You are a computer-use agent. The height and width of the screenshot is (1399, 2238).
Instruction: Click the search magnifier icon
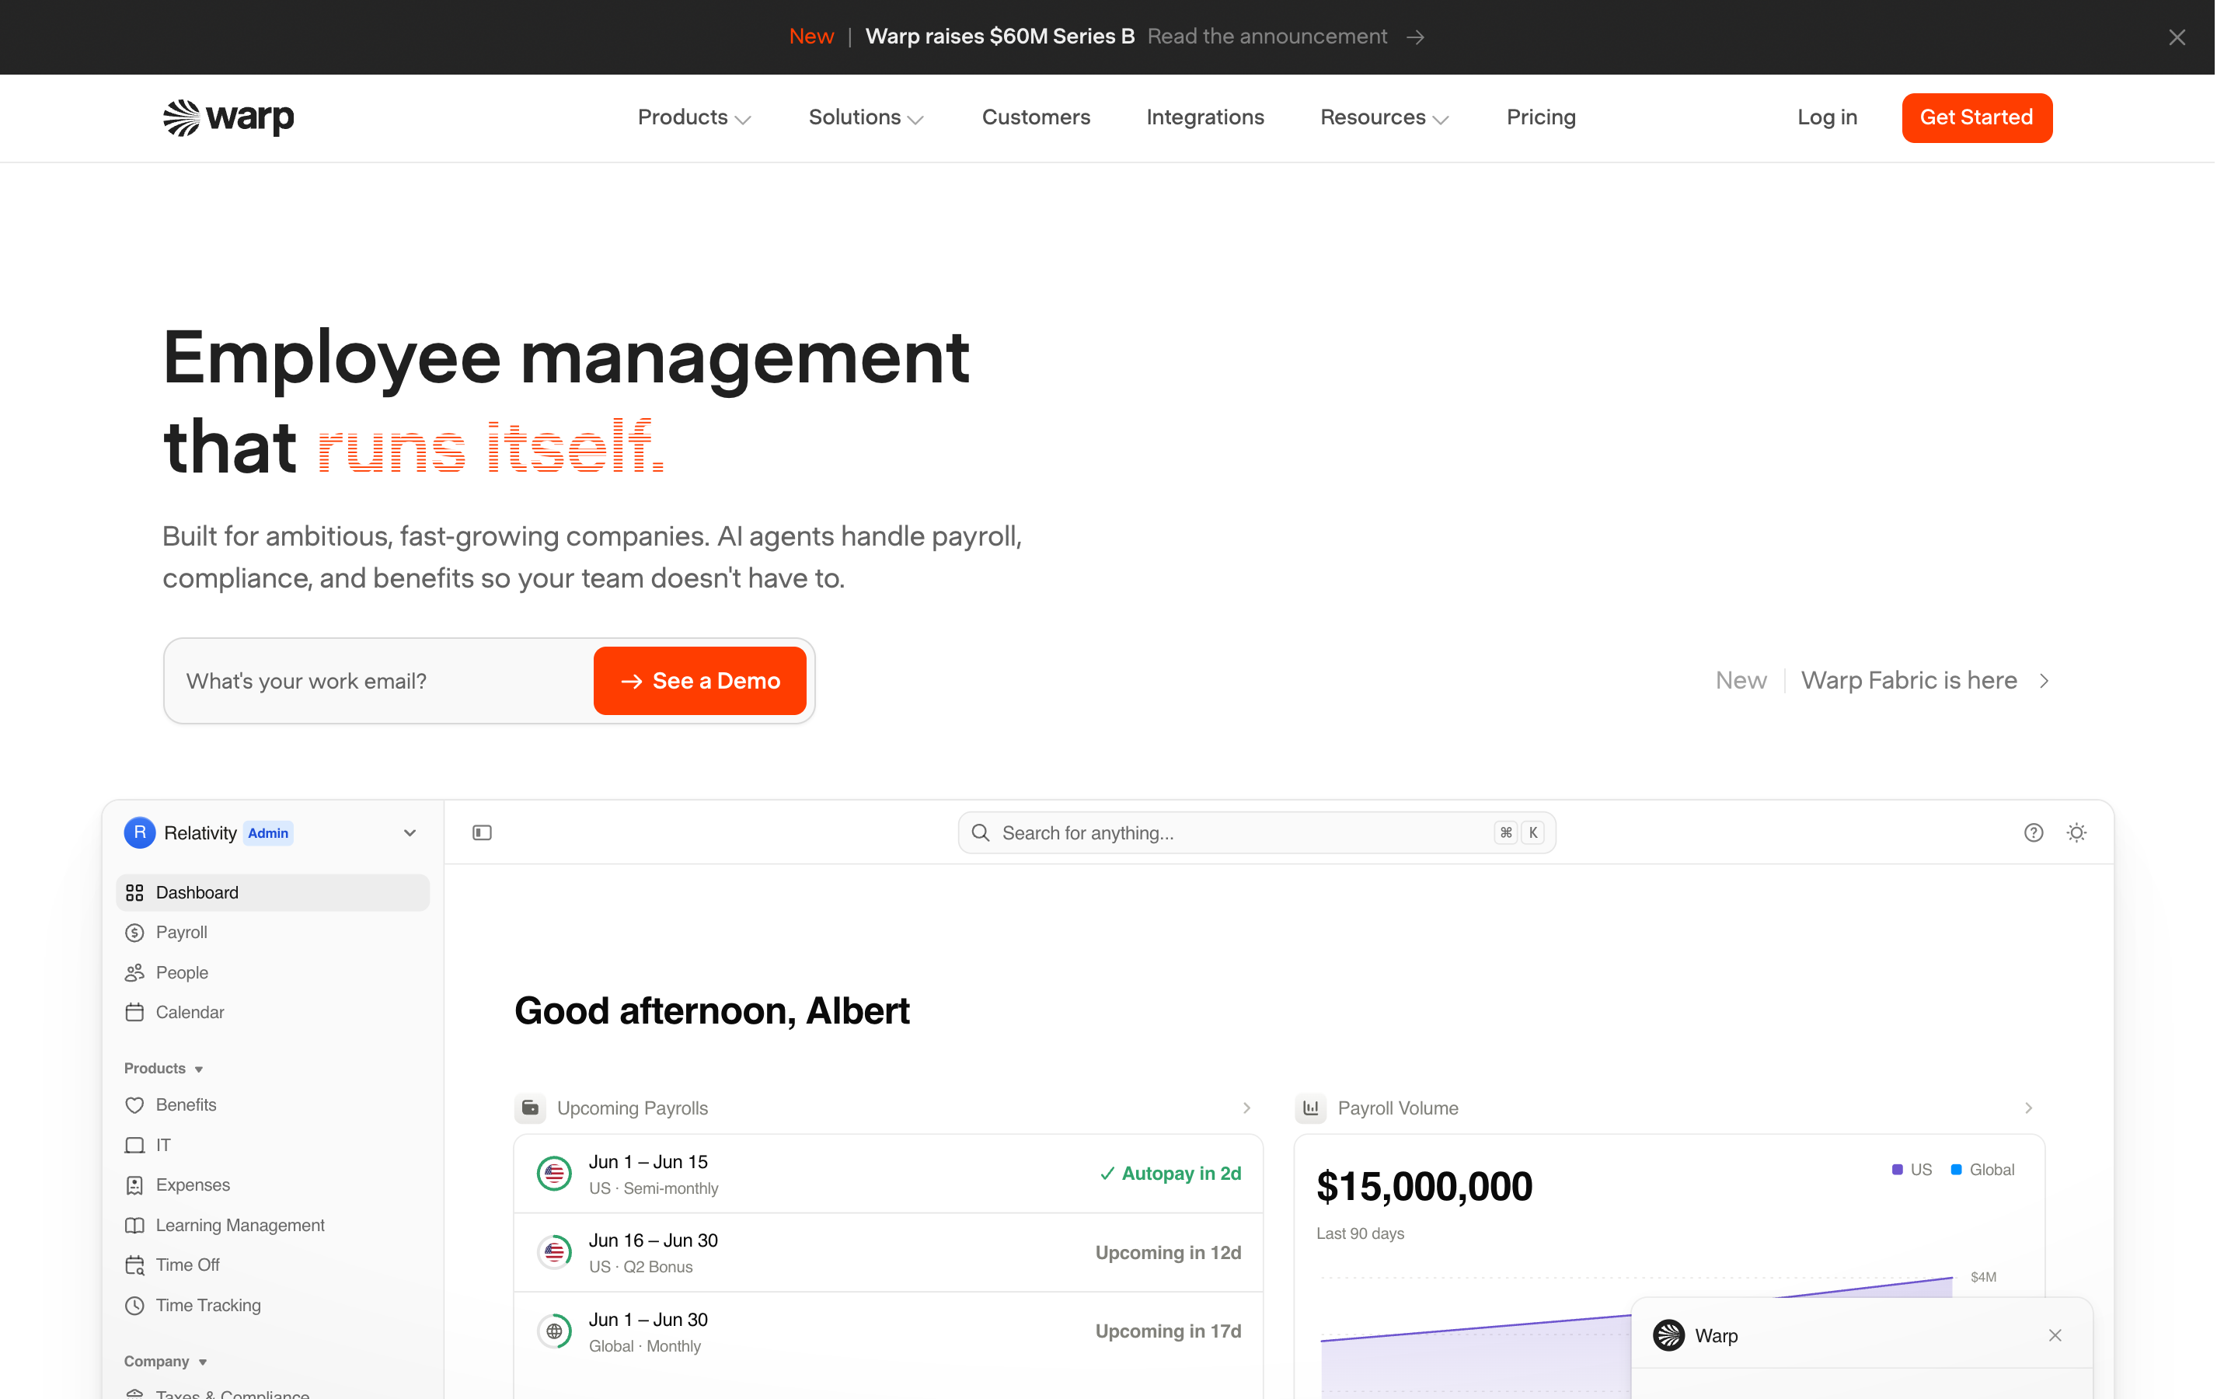pos(980,832)
